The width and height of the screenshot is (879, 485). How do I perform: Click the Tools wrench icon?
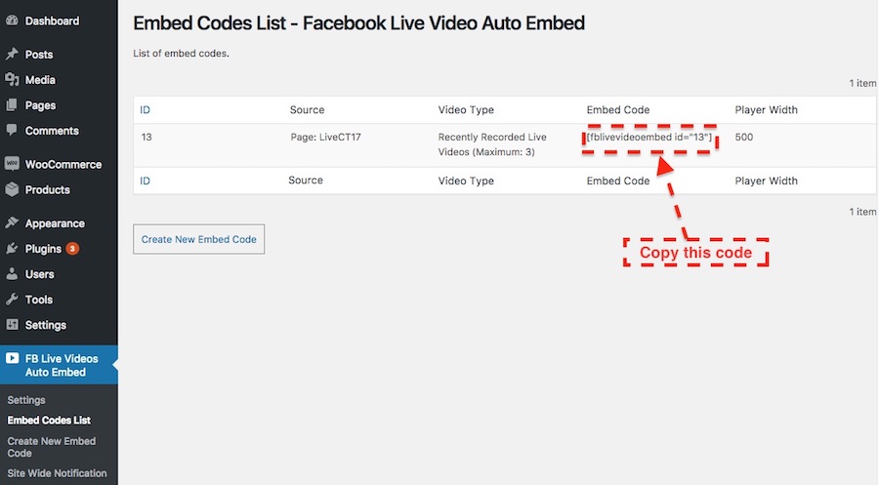coord(12,300)
